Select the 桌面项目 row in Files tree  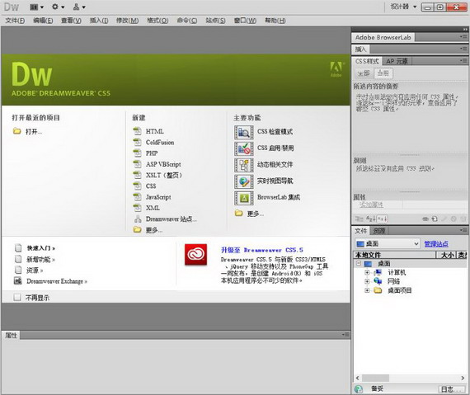coord(399,290)
